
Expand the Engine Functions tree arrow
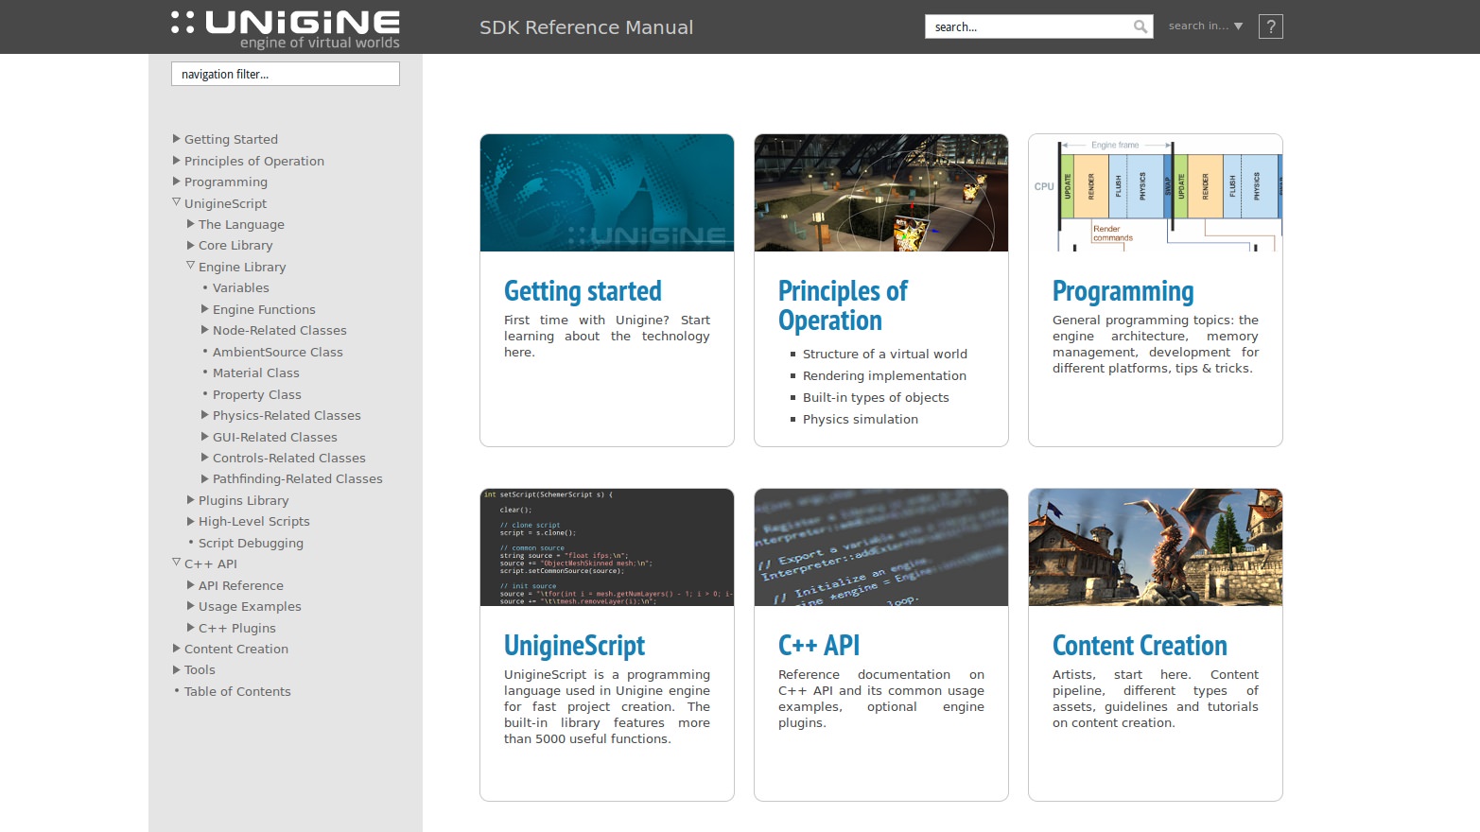[204, 309]
